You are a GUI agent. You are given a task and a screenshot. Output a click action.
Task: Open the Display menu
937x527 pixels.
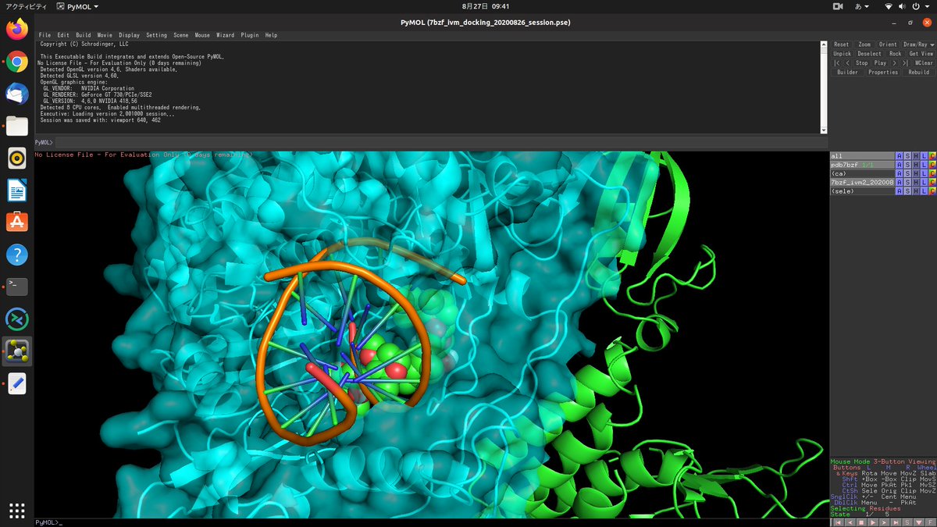(130, 35)
